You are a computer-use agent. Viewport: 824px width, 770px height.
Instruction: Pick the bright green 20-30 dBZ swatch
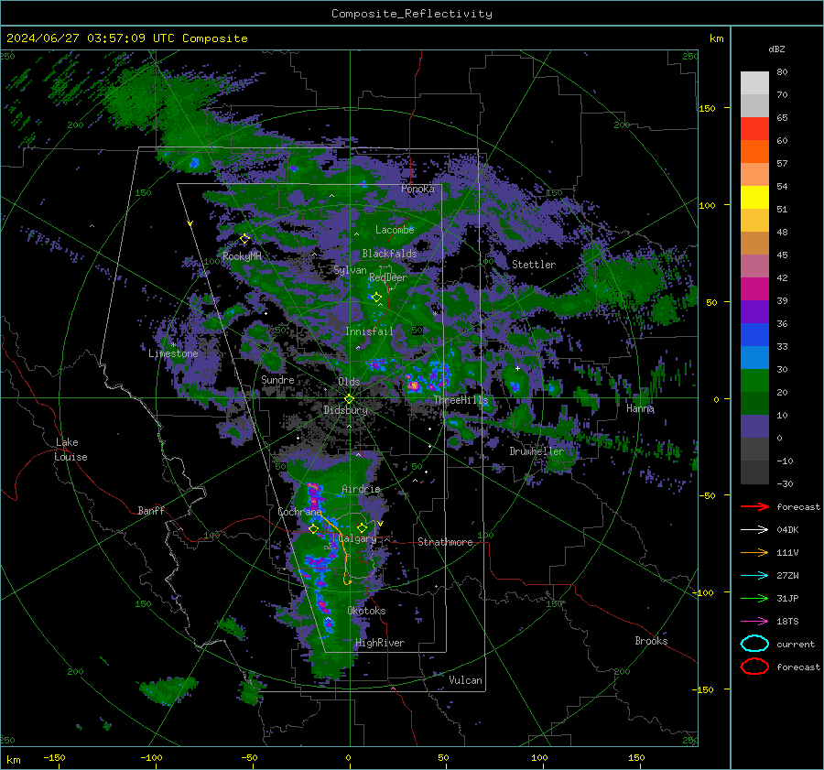tap(754, 381)
